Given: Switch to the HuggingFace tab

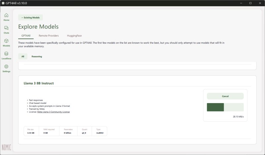Looking at the screenshot, I should [74, 36].
